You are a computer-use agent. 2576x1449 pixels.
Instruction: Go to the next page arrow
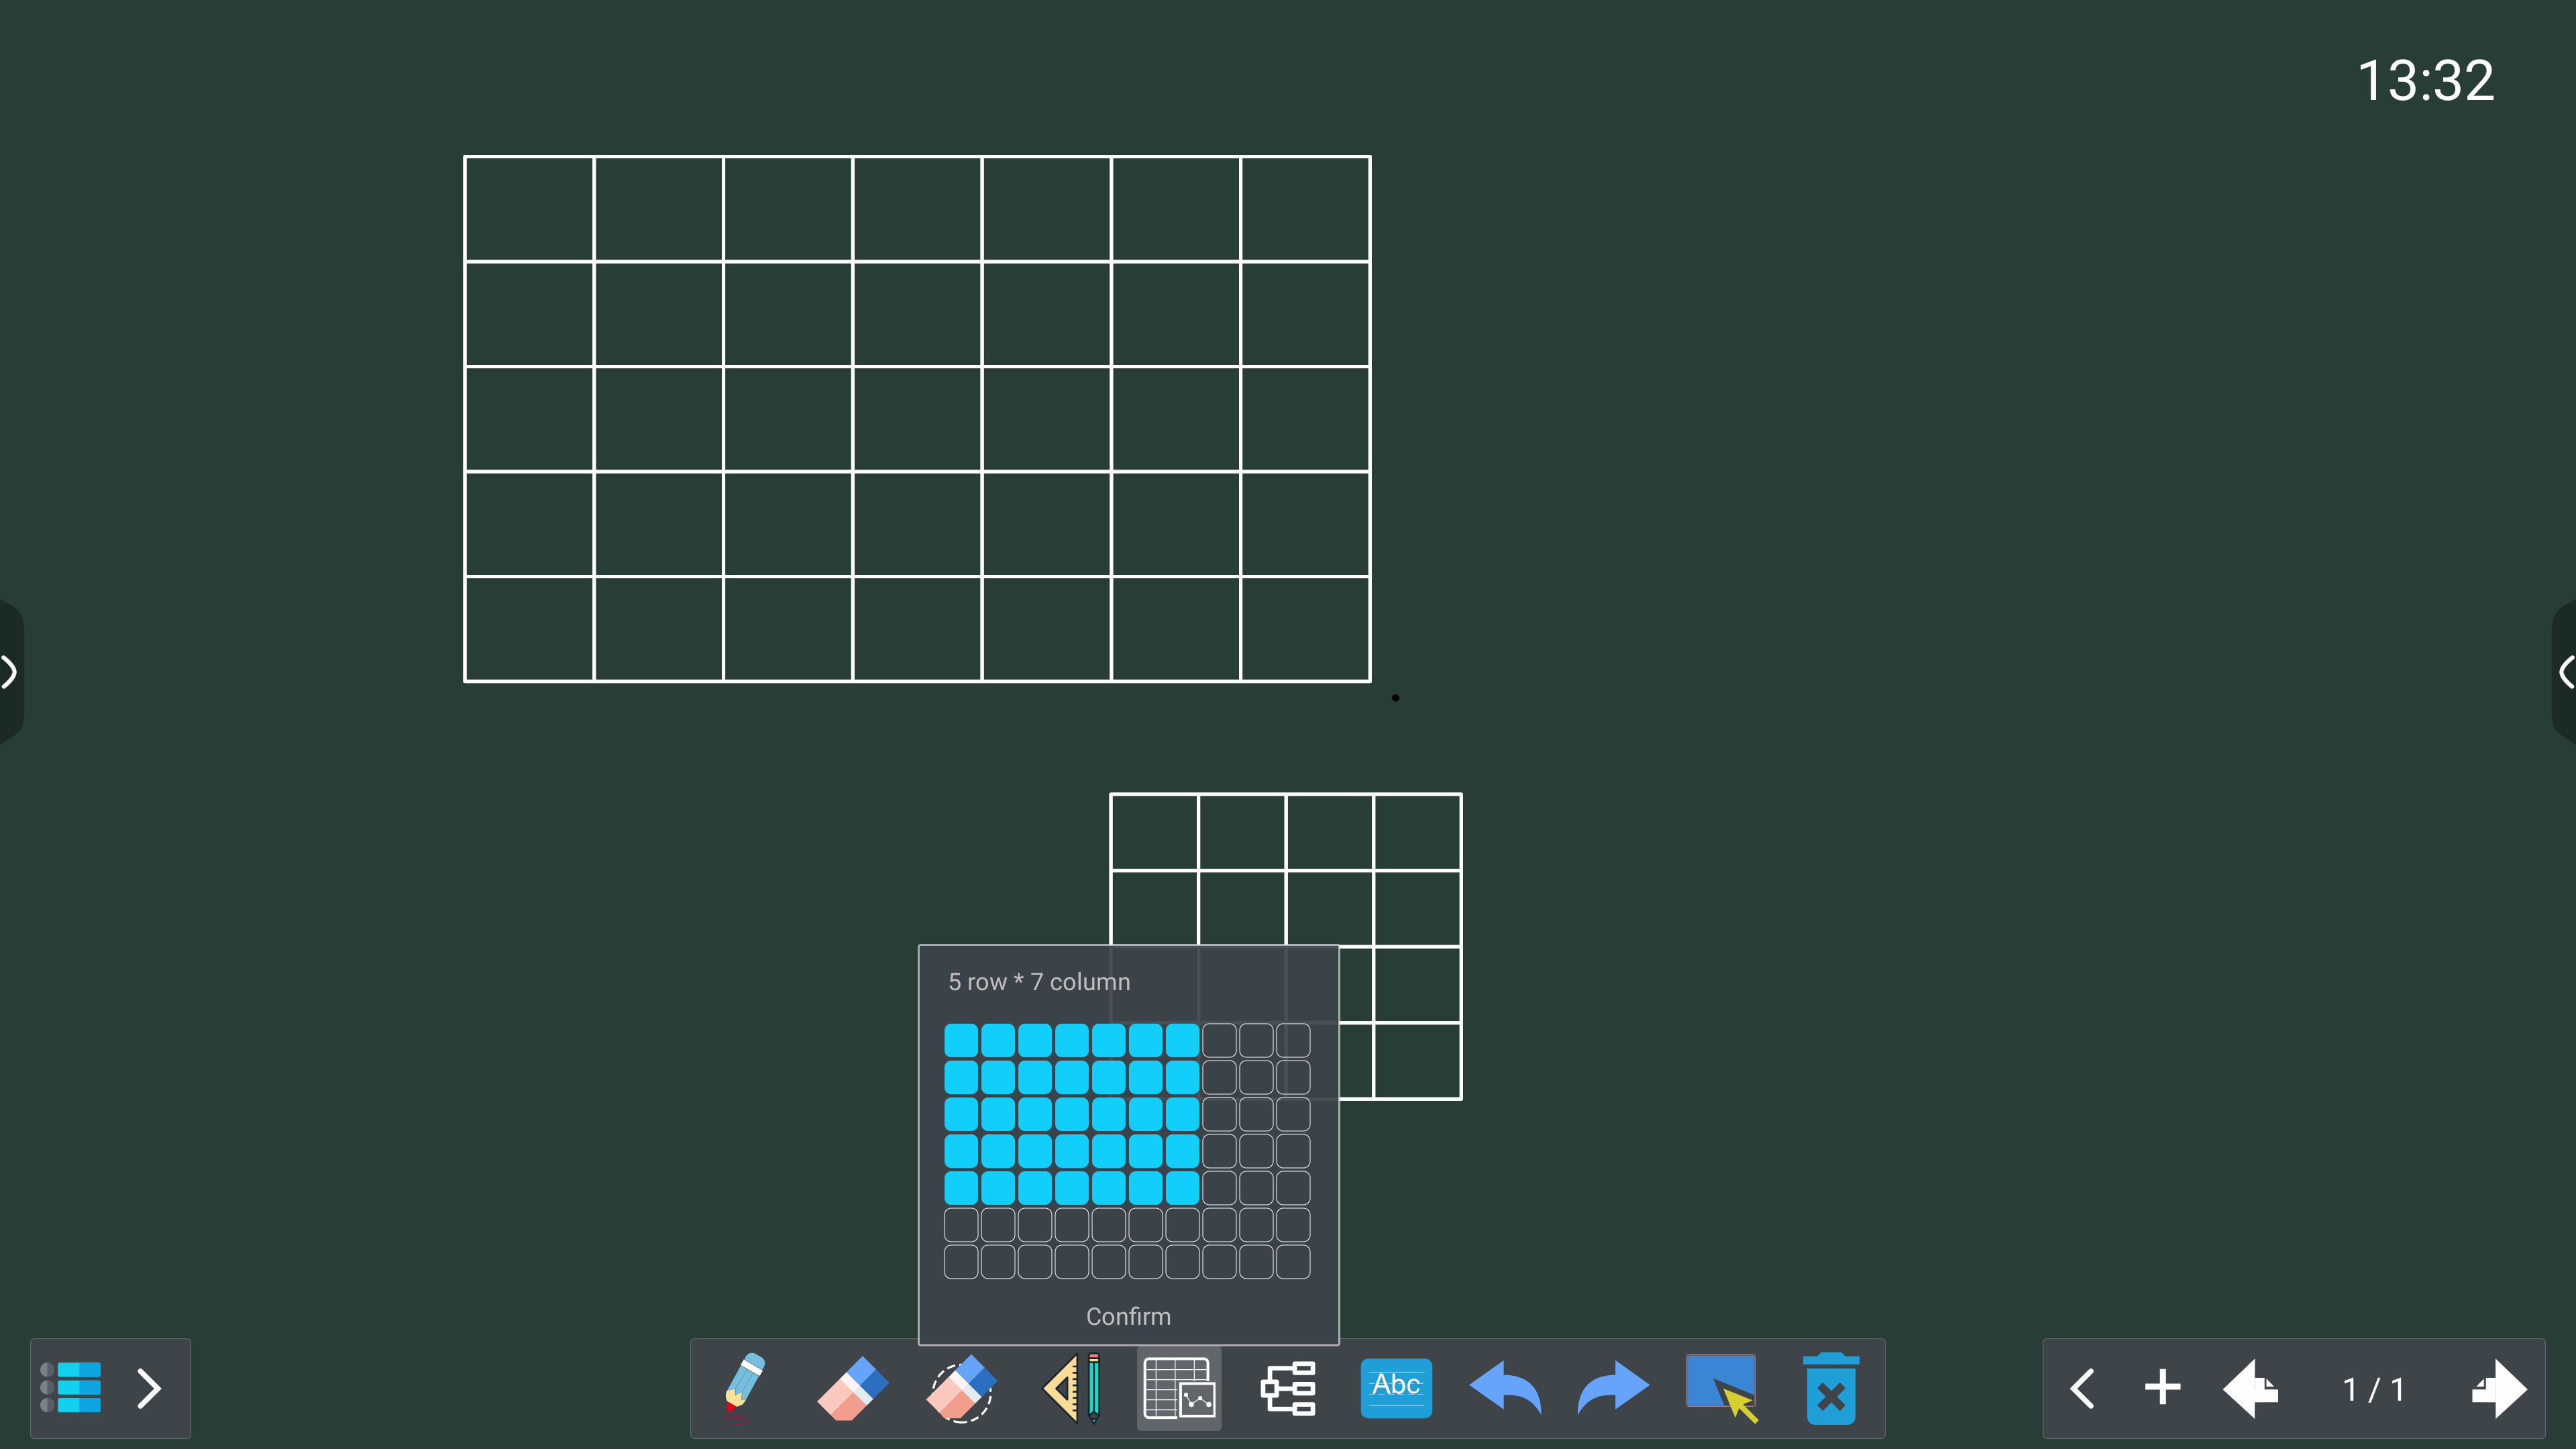[2498, 1387]
